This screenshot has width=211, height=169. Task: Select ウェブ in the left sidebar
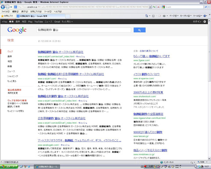click(10, 51)
